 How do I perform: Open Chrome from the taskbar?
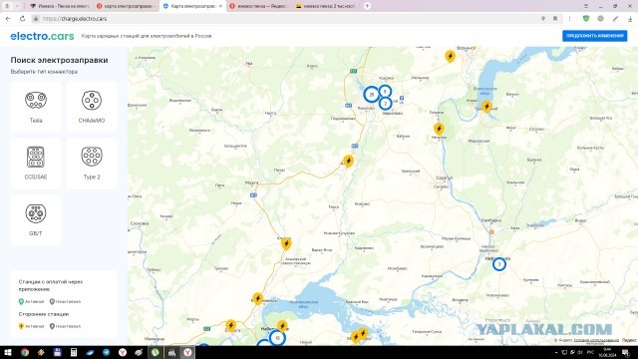(x=25, y=352)
